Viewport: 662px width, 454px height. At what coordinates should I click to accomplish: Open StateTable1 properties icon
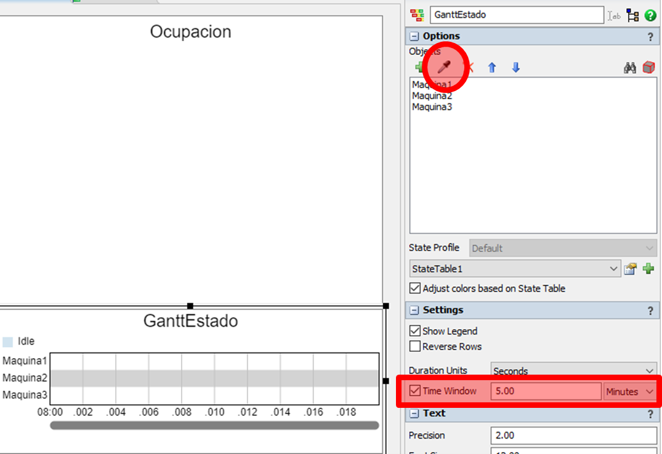630,269
